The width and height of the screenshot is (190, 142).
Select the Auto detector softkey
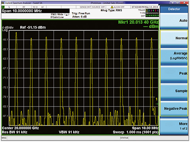[174, 21]
